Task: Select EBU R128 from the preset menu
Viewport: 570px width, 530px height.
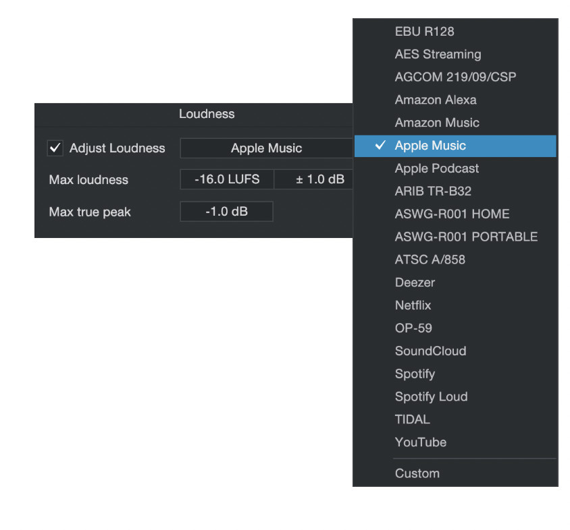Action: click(x=455, y=32)
